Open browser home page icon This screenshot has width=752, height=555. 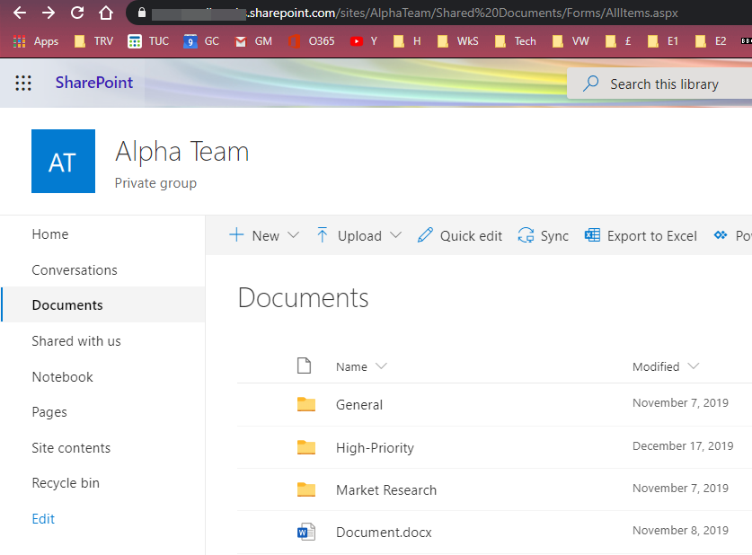(x=106, y=13)
